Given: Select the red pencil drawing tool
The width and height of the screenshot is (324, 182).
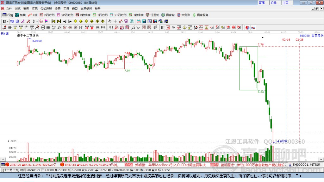Looking at the screenshot, I should 4,28.
